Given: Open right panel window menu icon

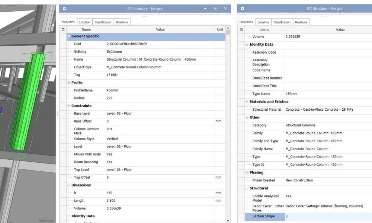Looking at the screenshot, I should [242, 8].
